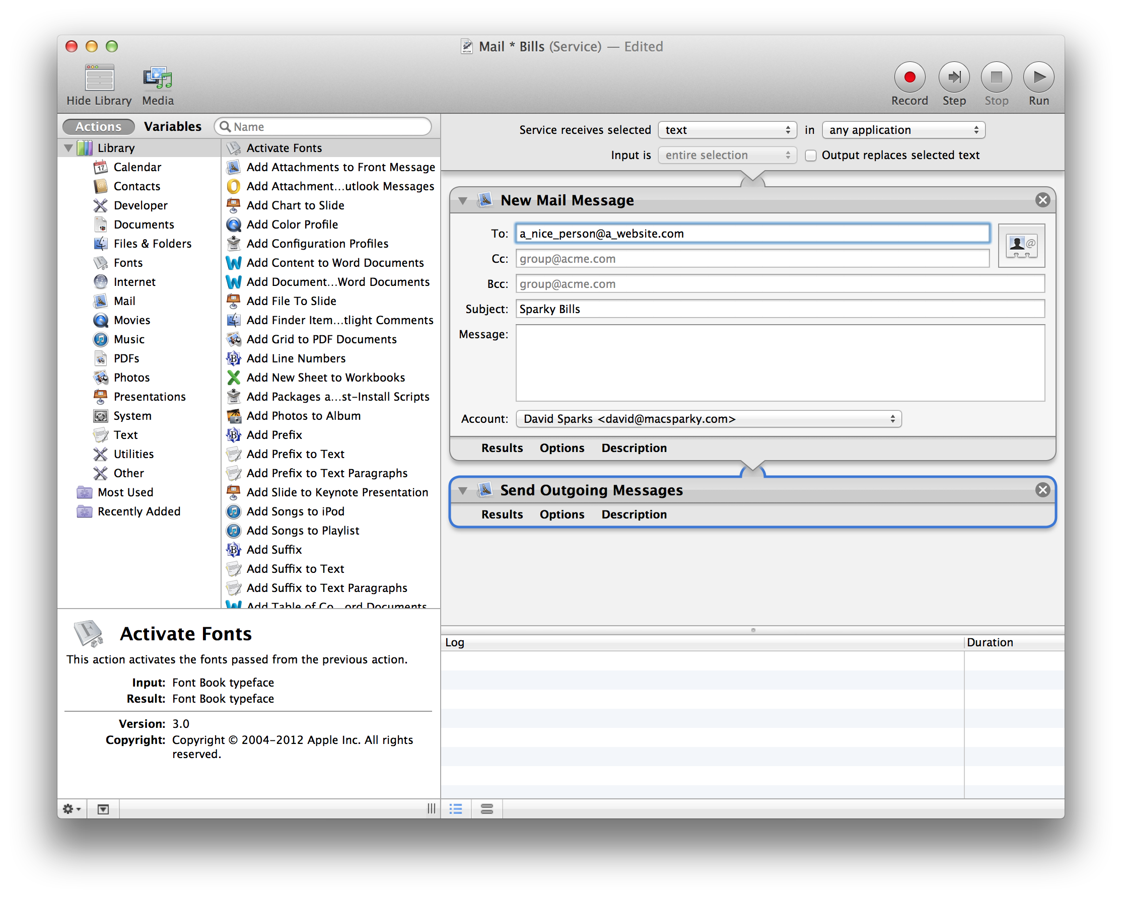Show Description of Send Outgoing Messages
Viewport: 1122px width, 898px height.
point(634,514)
